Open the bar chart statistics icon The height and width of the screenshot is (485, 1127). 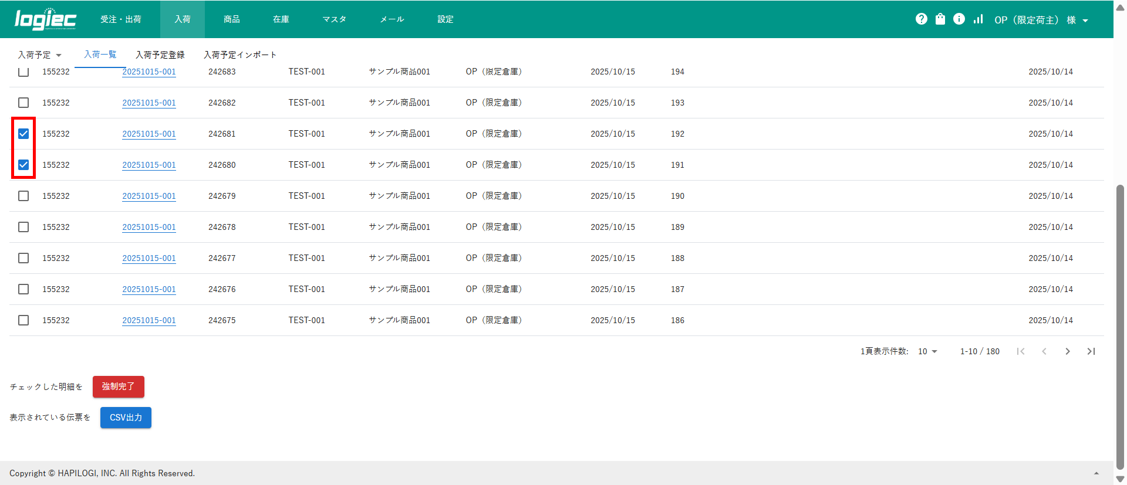tap(978, 19)
